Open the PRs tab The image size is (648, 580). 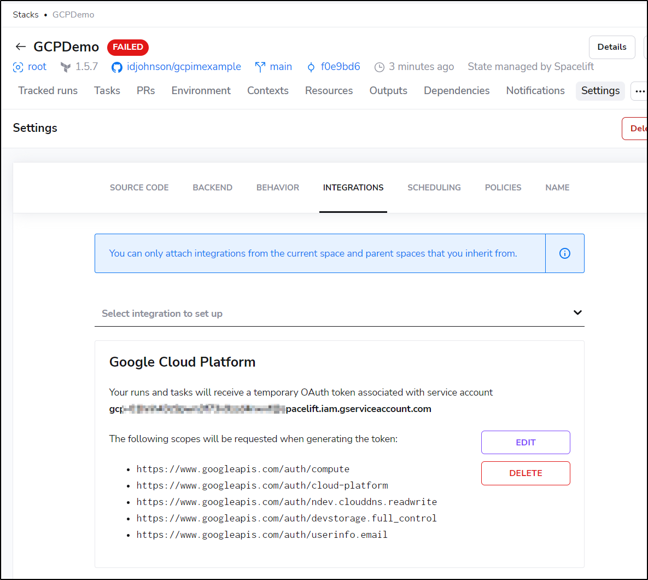(146, 90)
